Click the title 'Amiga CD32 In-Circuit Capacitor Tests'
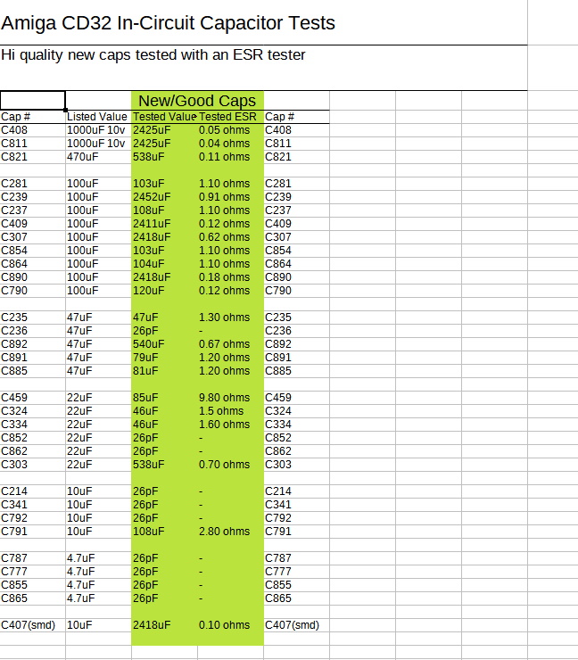Viewport: 578px width, 660px height. point(168,23)
